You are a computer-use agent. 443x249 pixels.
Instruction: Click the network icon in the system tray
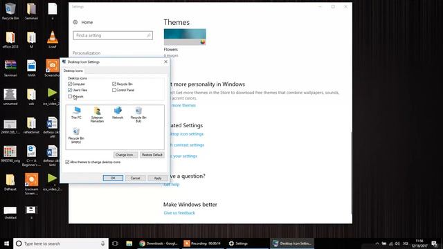click(x=390, y=243)
